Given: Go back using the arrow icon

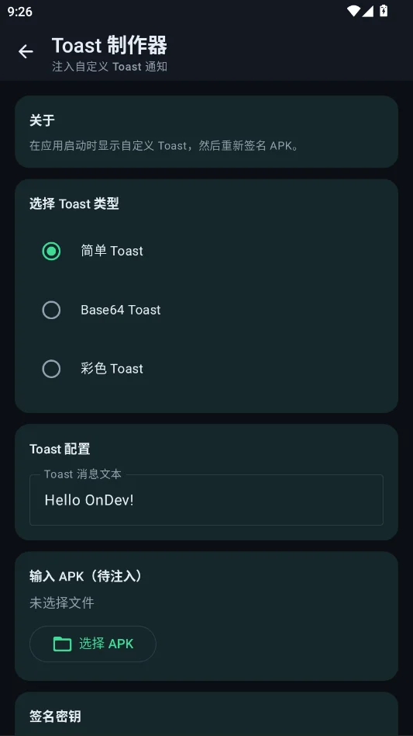Looking at the screenshot, I should tap(26, 52).
